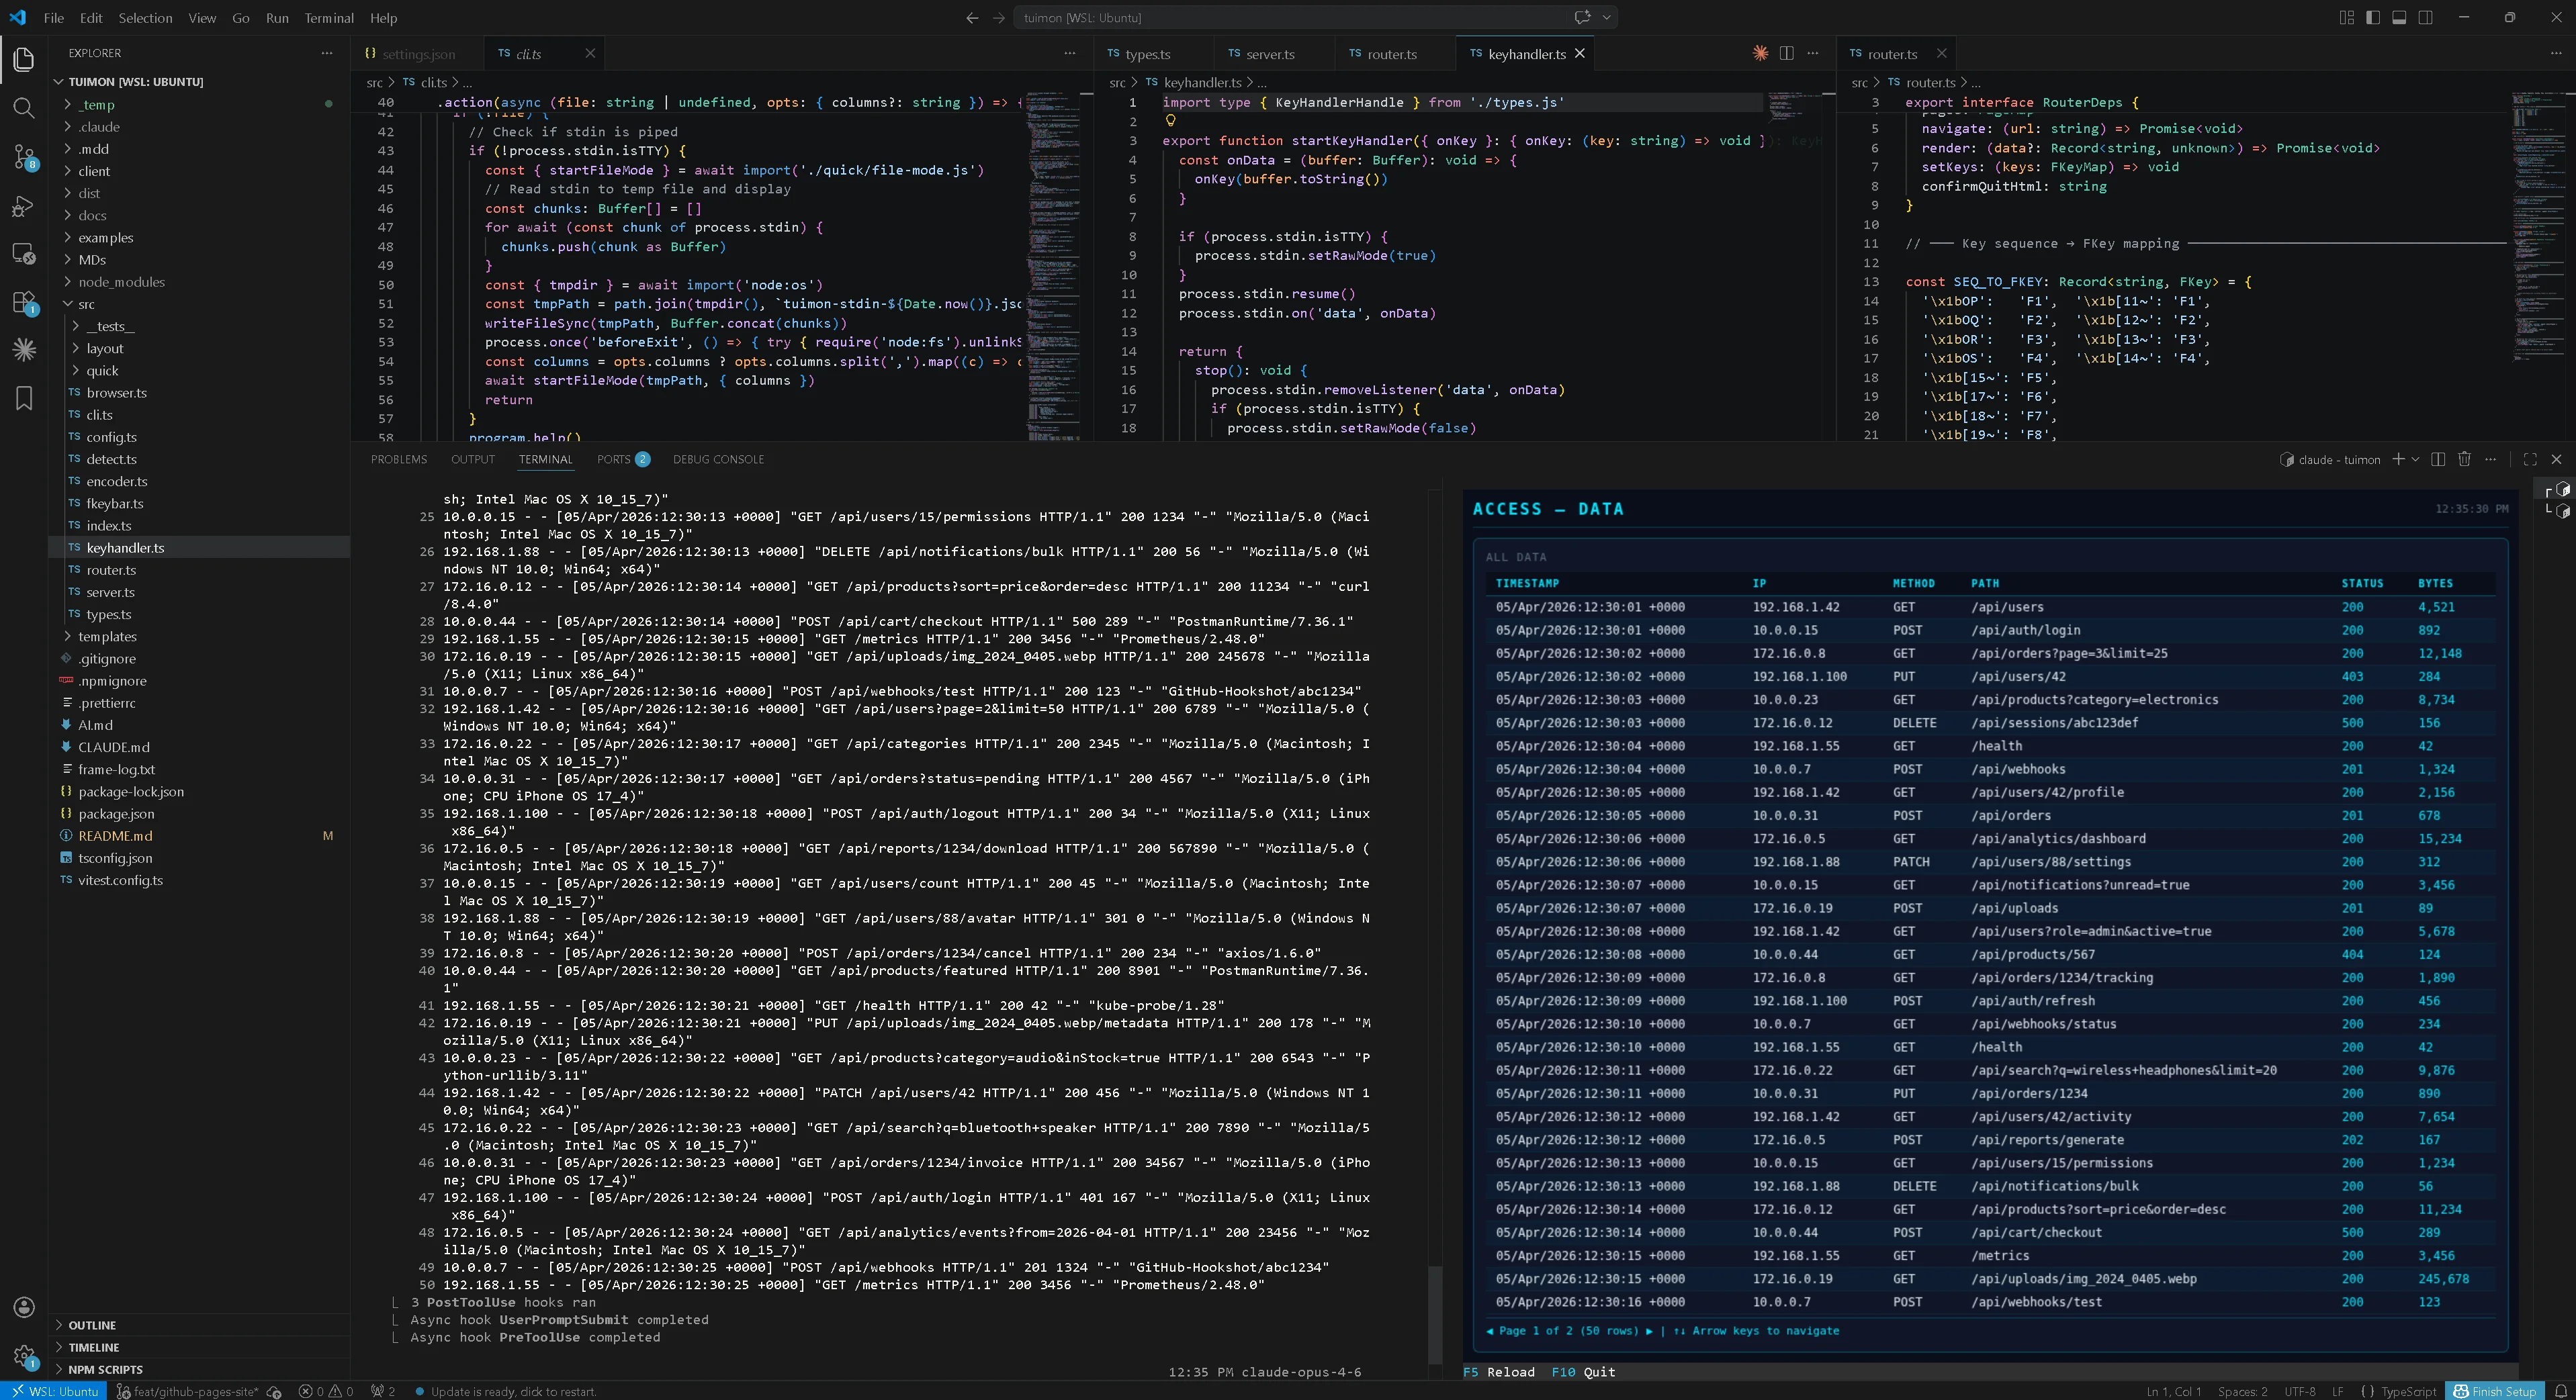
Task: Toggle the secondary side bar
Action: click(2426, 17)
